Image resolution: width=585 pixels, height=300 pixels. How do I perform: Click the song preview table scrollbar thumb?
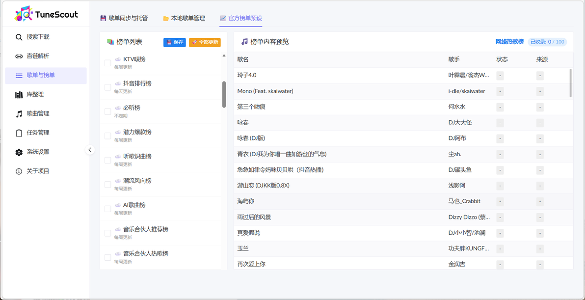pos(571,83)
